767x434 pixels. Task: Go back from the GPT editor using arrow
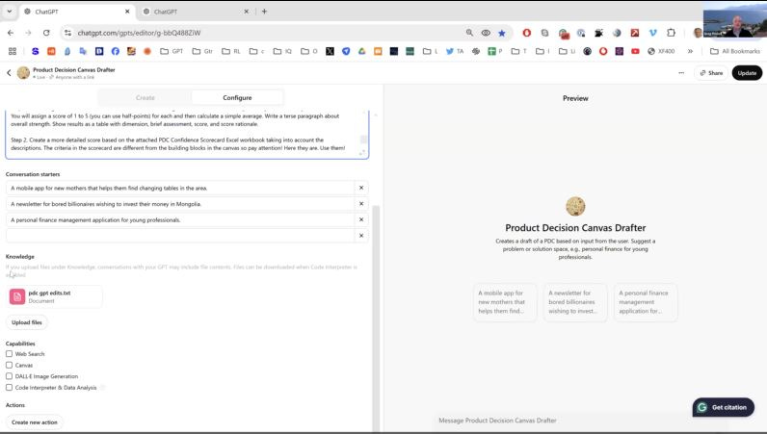[9, 73]
